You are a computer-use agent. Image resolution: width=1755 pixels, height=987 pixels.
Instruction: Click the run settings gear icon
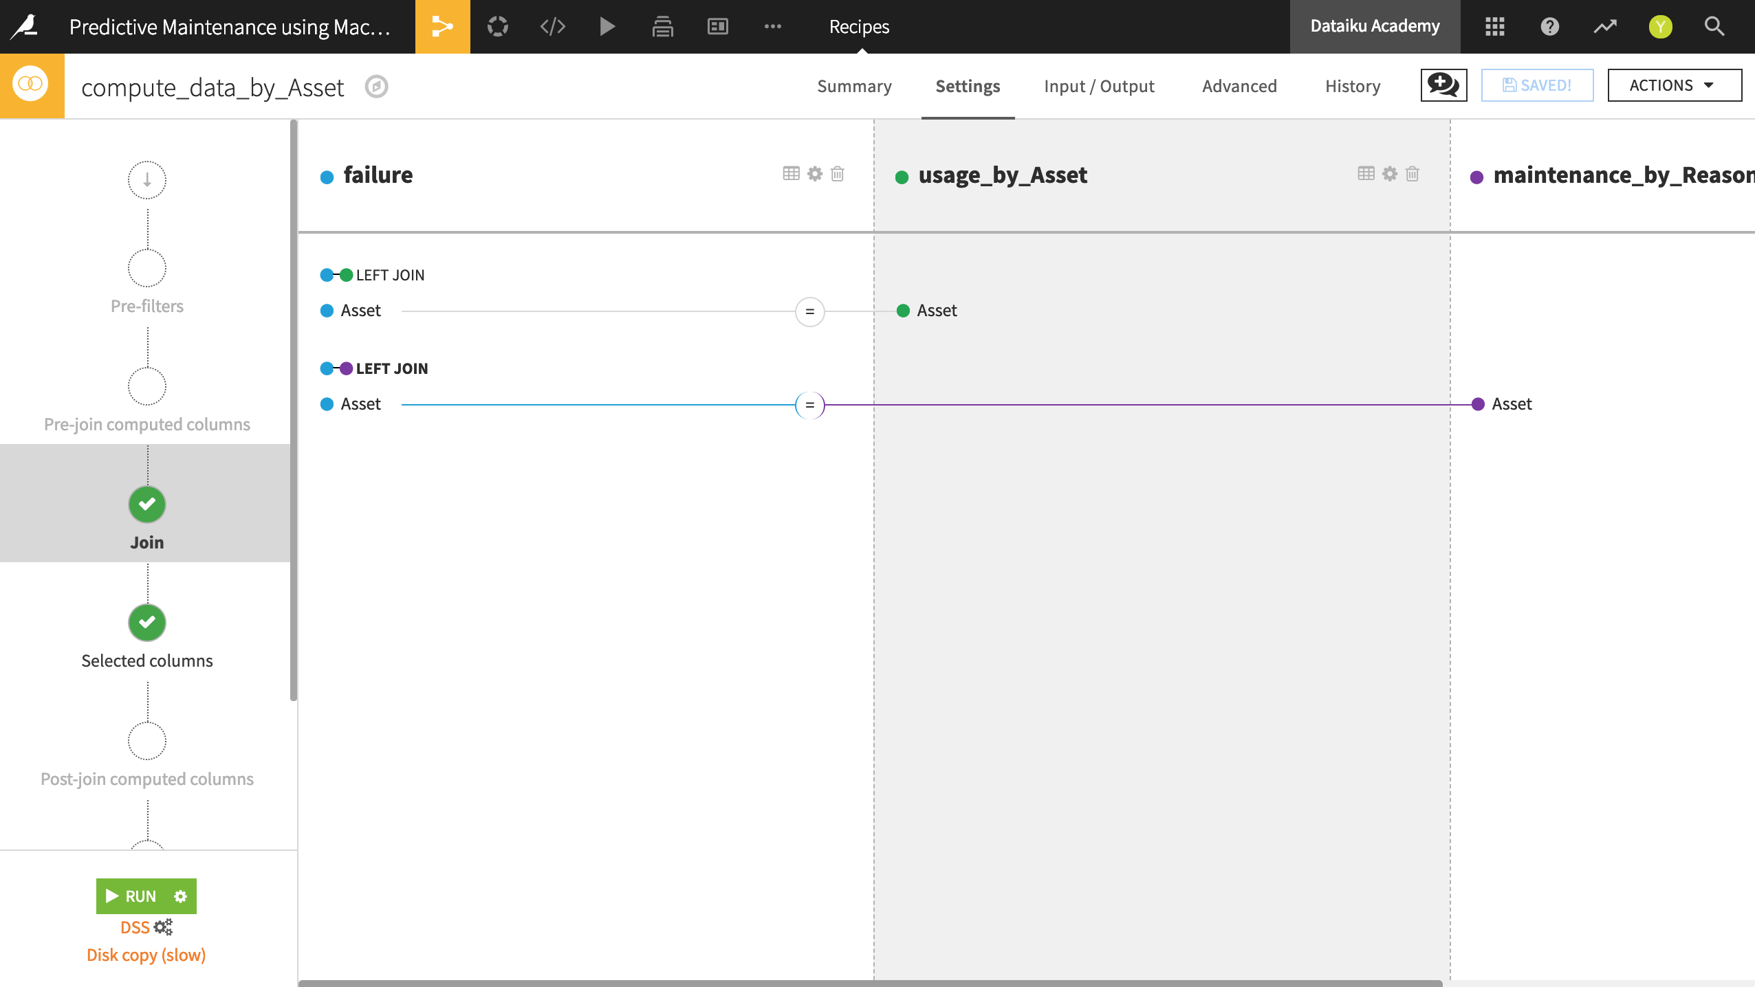pos(180,896)
